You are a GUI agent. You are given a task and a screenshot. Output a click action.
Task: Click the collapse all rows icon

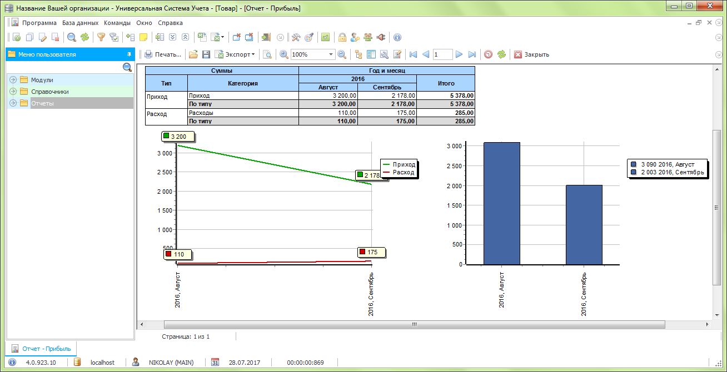tap(185, 37)
